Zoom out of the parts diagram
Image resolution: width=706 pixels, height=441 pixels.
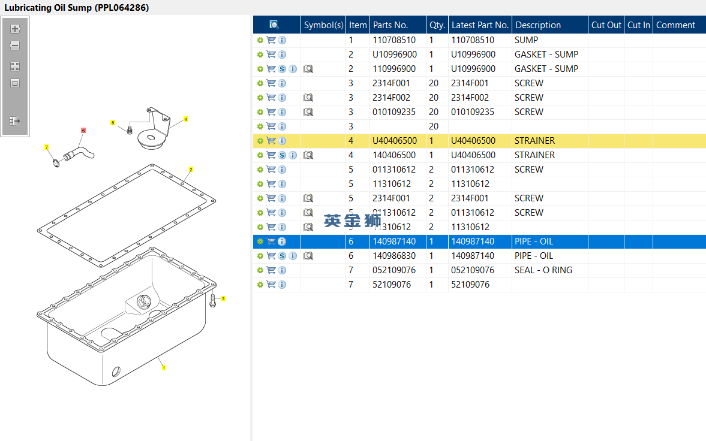pyautogui.click(x=15, y=46)
